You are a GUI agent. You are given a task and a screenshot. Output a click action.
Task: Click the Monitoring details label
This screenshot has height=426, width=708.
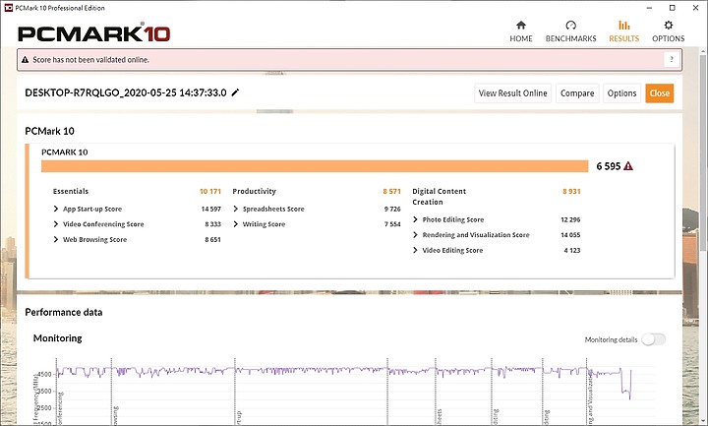[x=611, y=339]
